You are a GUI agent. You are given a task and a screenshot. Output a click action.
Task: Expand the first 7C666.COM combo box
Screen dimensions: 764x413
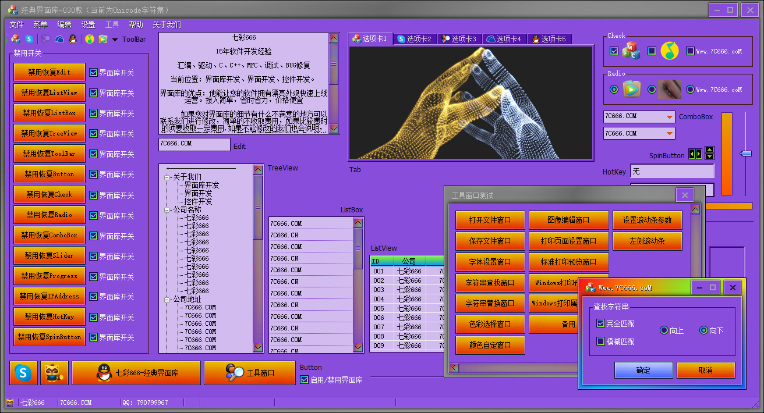pos(669,117)
